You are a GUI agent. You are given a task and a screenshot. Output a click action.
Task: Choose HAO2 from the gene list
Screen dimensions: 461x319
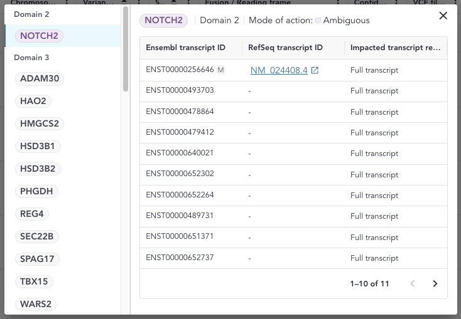pos(33,102)
